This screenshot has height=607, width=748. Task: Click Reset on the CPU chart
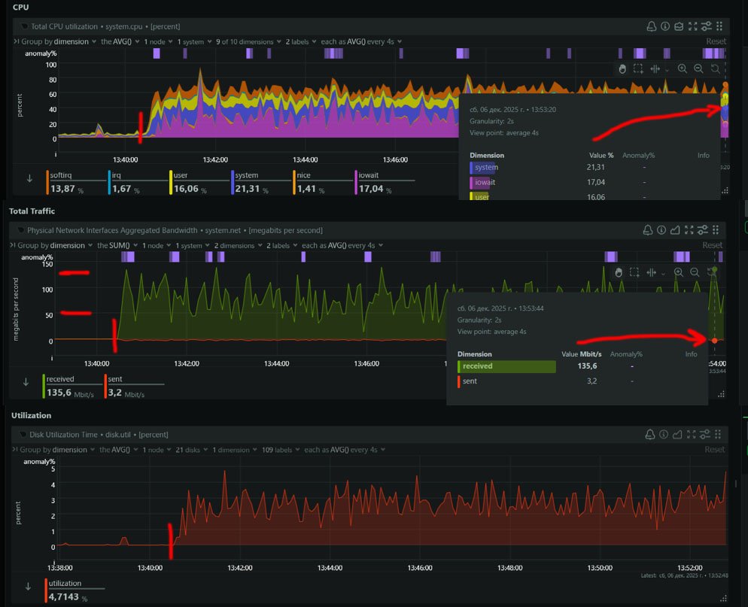coord(715,42)
